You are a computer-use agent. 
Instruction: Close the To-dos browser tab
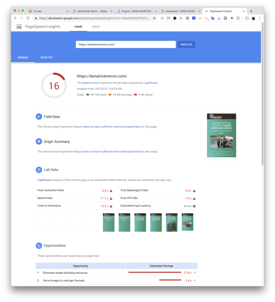pyautogui.click(x=68, y=11)
